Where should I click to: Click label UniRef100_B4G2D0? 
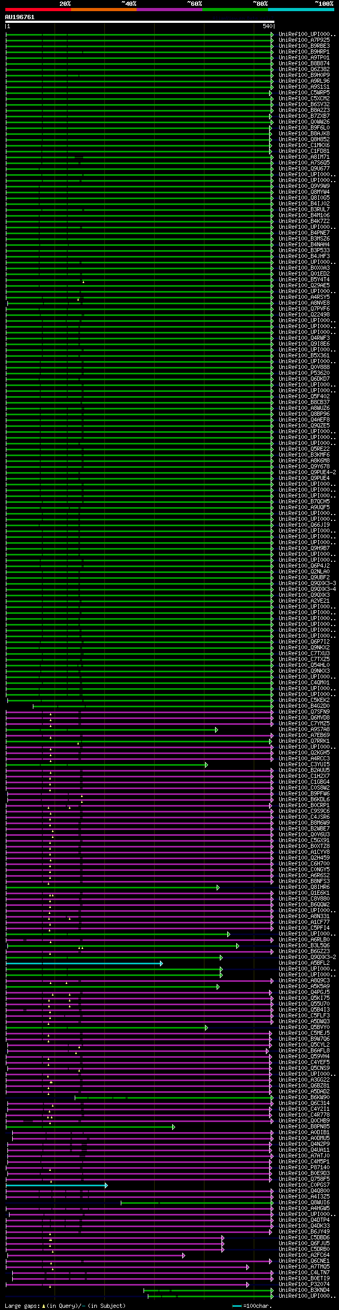click(304, 706)
